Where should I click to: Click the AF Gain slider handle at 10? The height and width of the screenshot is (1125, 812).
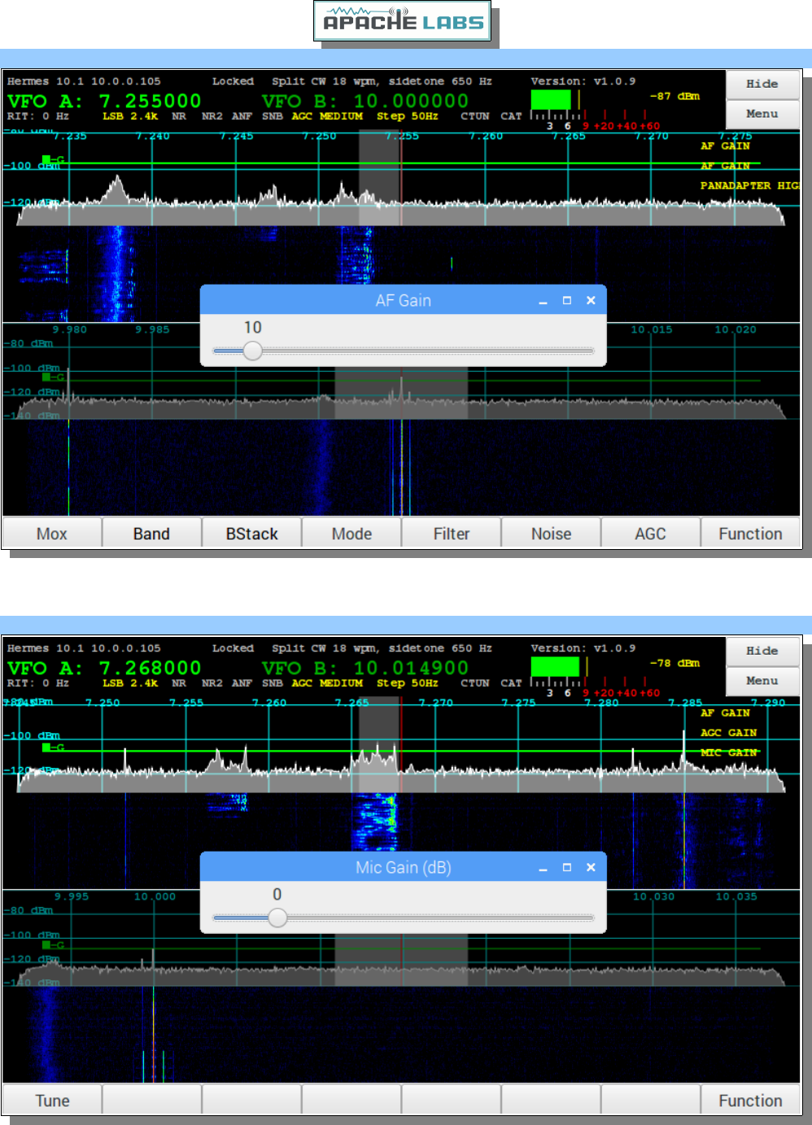(x=253, y=351)
